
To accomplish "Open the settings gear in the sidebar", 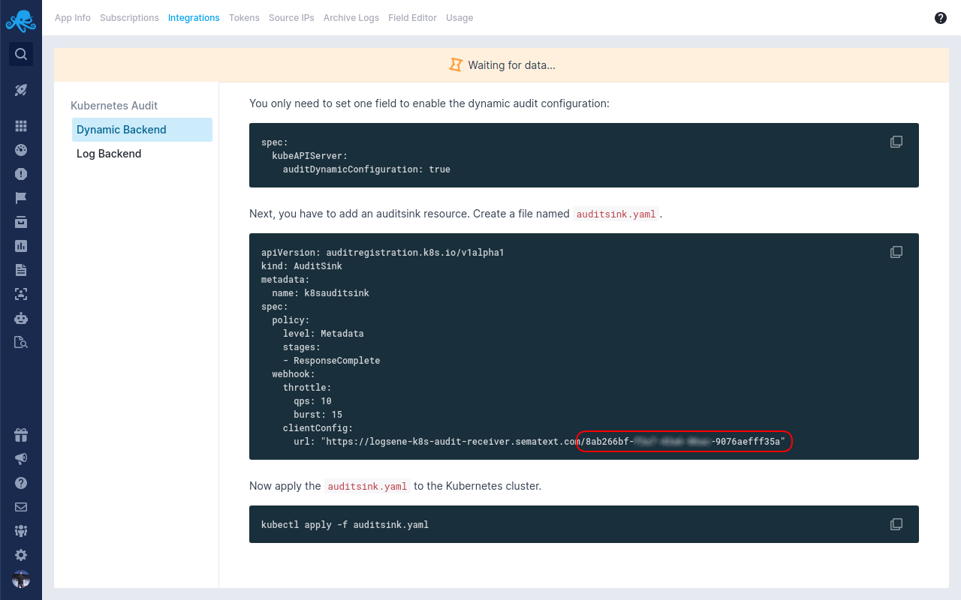I will [x=21, y=555].
